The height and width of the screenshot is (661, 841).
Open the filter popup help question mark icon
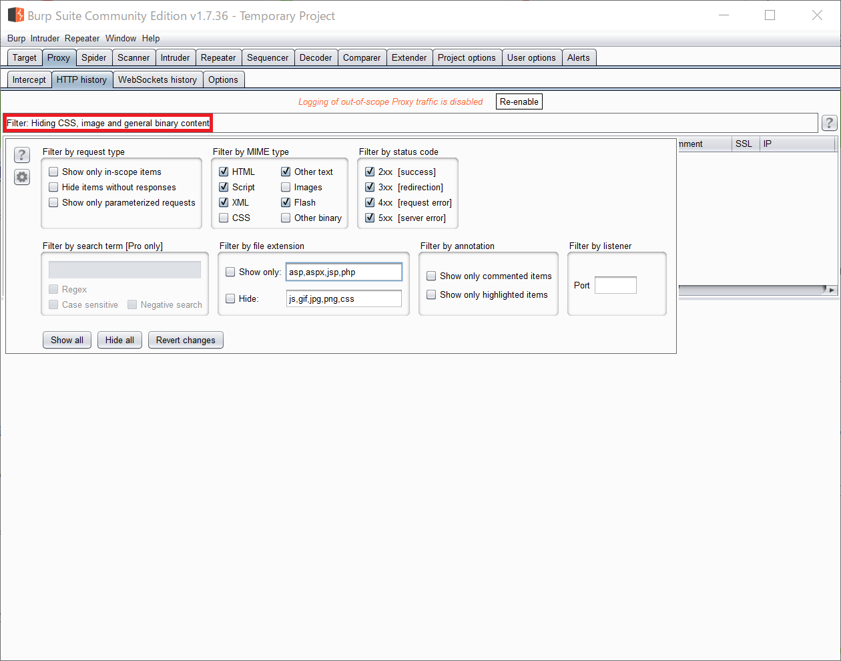(x=22, y=155)
